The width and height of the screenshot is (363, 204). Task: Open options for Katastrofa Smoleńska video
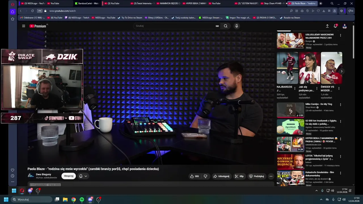coord(341,173)
